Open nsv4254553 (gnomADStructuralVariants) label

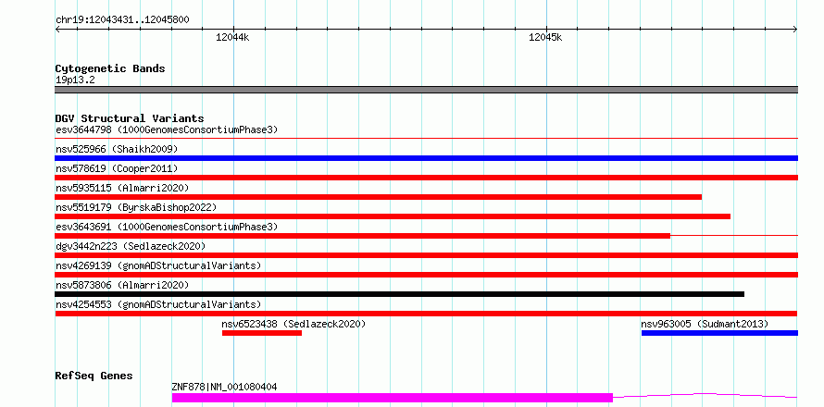point(158,304)
